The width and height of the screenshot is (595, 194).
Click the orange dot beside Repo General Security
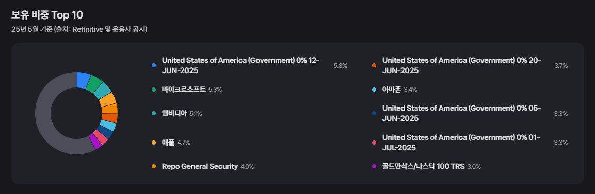coord(154,166)
